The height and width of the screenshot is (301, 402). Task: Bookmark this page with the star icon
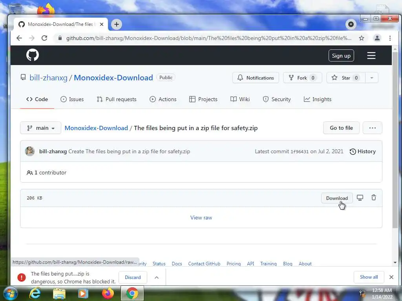(362, 38)
